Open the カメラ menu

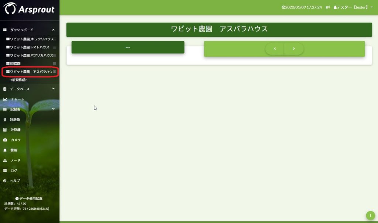16,140
